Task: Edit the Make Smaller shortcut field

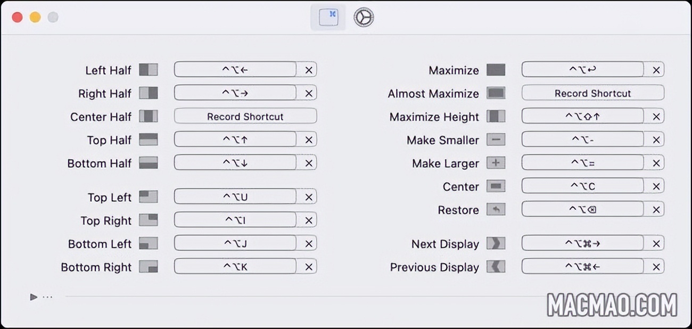Action: [583, 139]
